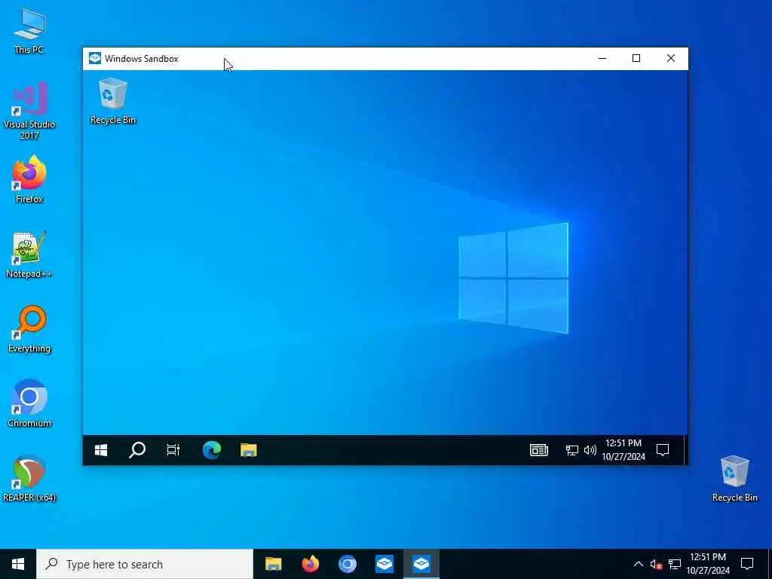The height and width of the screenshot is (579, 772).
Task: Open This PC desktop icon
Action: click(x=29, y=30)
